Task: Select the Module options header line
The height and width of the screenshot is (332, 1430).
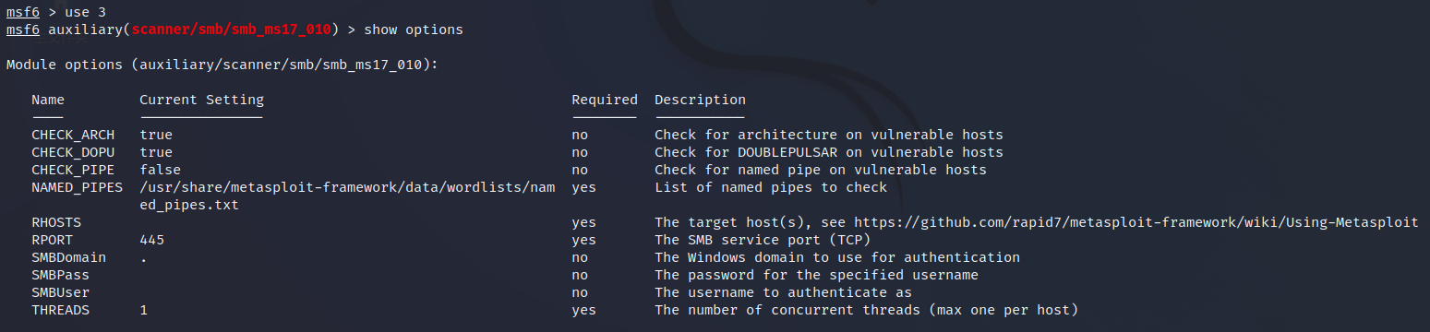Action: coord(222,65)
